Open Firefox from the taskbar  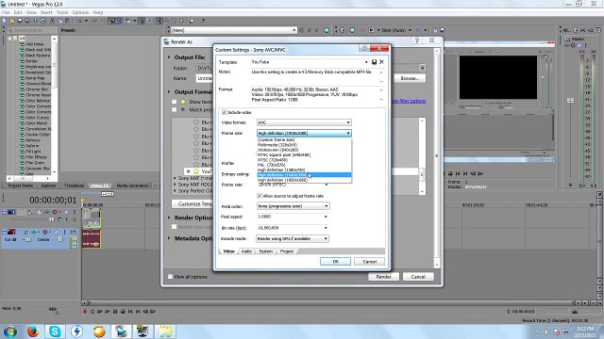(33, 331)
